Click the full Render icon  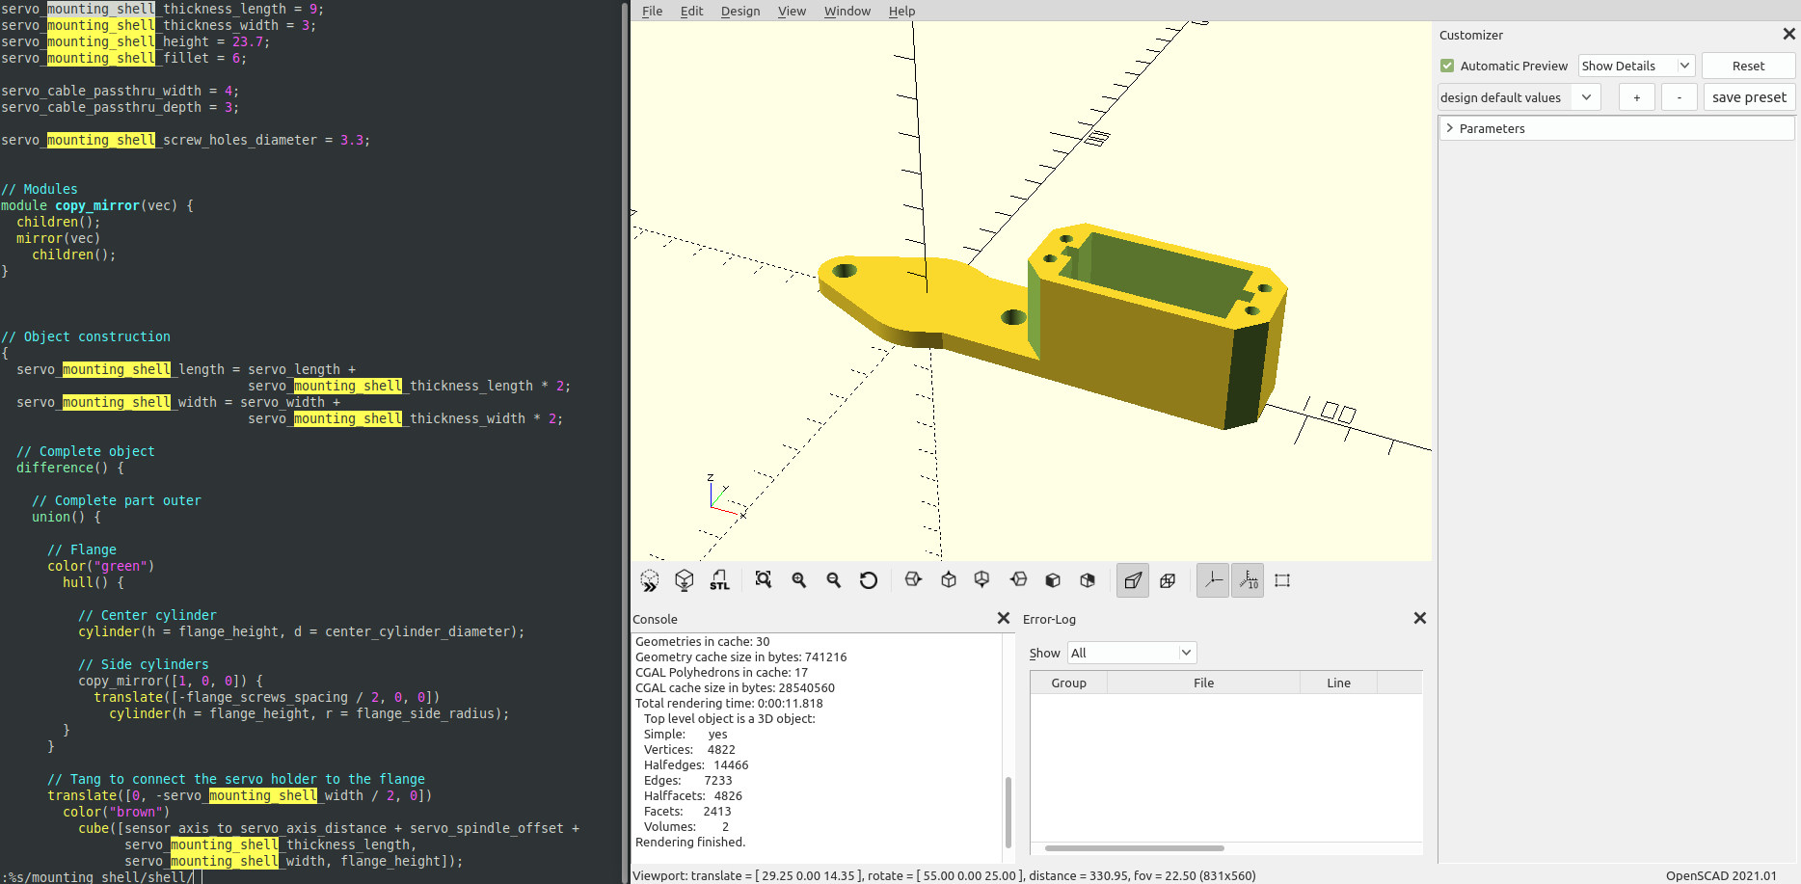pos(685,580)
